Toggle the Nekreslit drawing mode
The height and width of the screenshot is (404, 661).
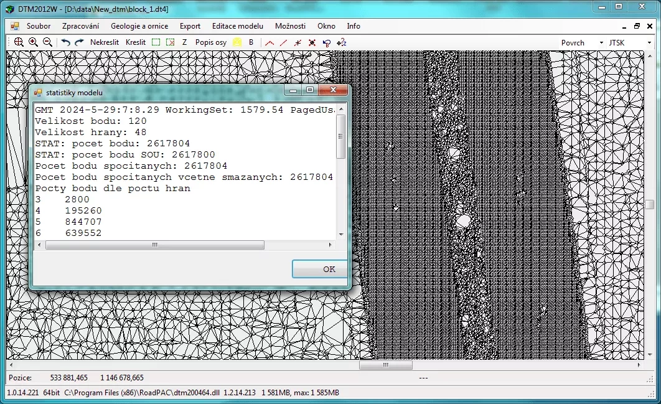point(104,42)
